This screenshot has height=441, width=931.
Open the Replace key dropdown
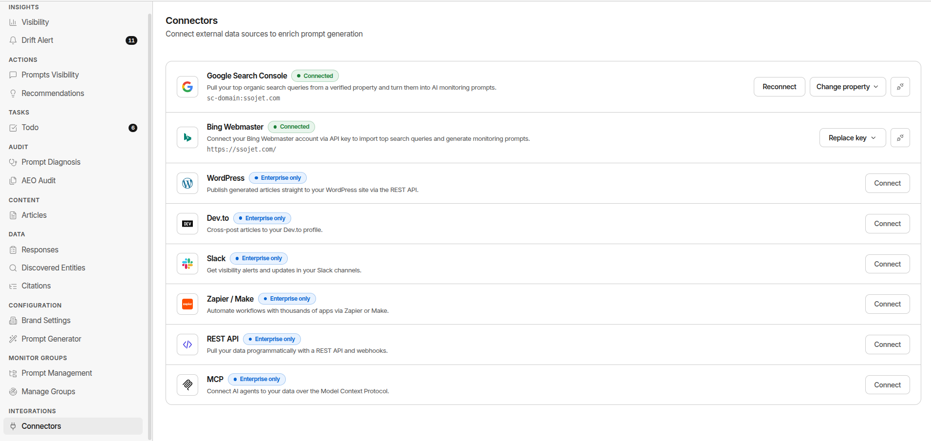(853, 138)
